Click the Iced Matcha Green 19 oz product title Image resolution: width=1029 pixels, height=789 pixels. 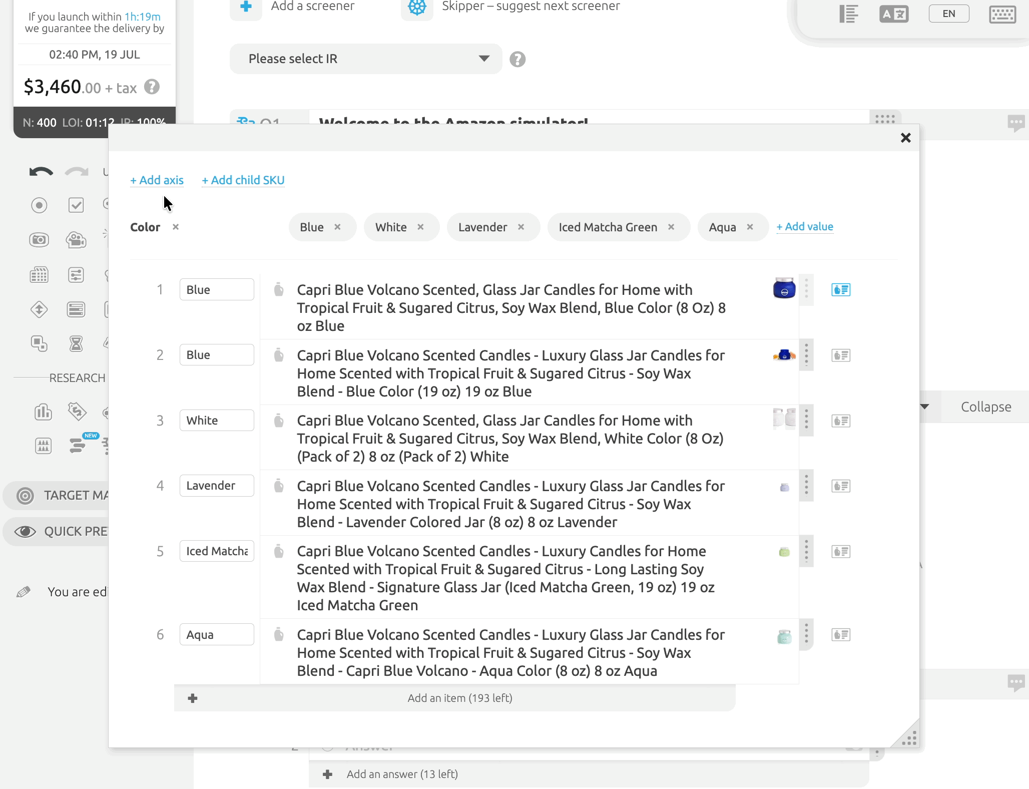(505, 578)
